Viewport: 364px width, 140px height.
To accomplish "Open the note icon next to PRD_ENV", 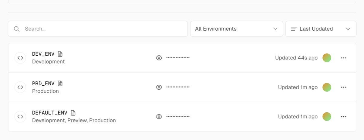I will point(60,84).
